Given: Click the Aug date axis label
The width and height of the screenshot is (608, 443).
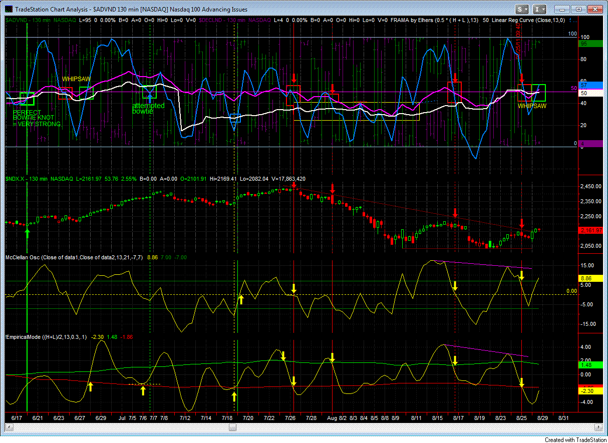Looking at the screenshot, I should click(332, 417).
